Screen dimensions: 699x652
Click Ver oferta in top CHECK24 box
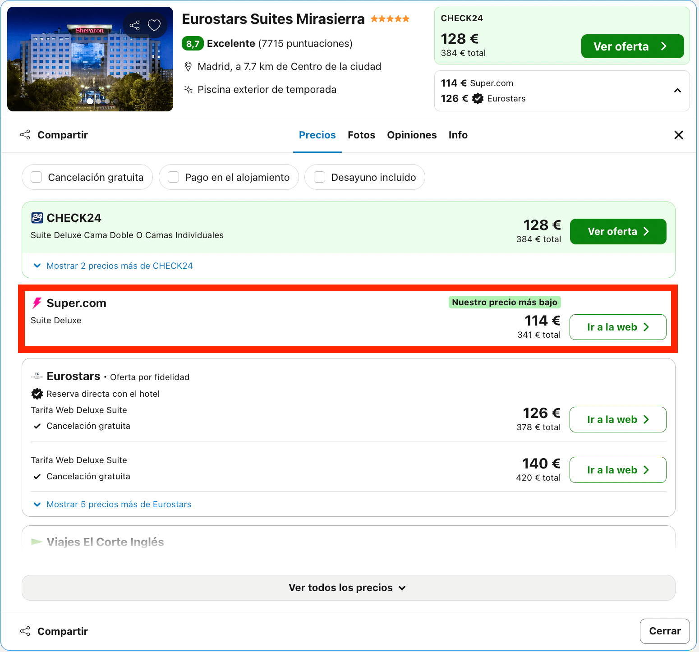[632, 46]
